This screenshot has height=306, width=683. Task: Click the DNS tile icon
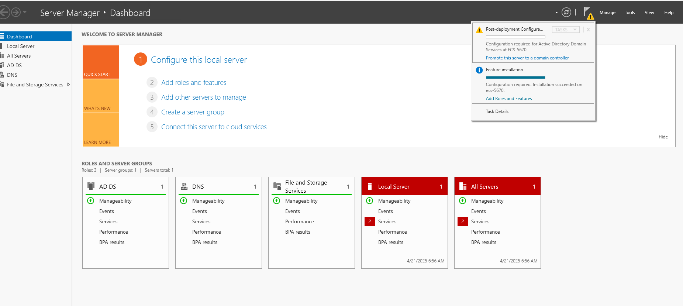coord(184,186)
